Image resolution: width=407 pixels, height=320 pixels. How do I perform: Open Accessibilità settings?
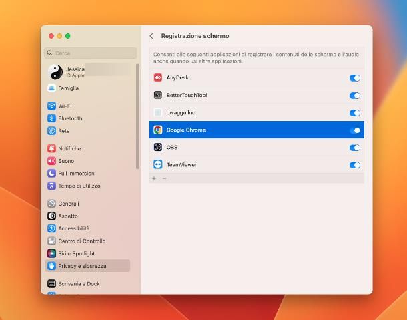tap(87, 228)
